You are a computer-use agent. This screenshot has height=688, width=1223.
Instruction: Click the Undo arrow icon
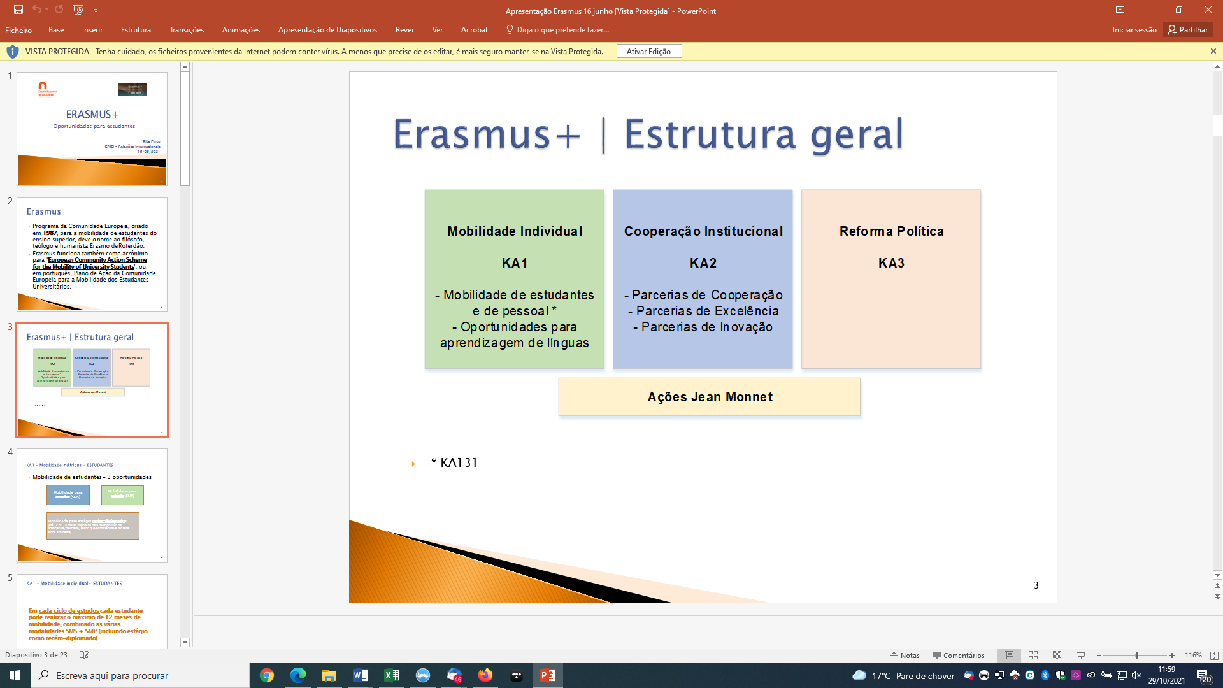36,10
